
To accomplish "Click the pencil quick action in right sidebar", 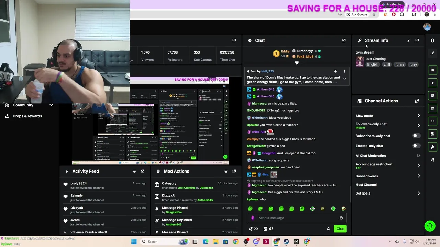I will pos(433,54).
